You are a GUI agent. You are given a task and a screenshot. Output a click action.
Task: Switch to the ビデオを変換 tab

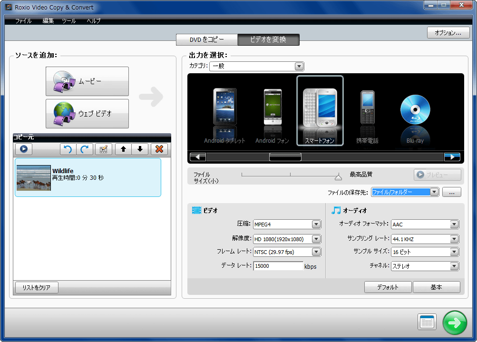tap(268, 39)
